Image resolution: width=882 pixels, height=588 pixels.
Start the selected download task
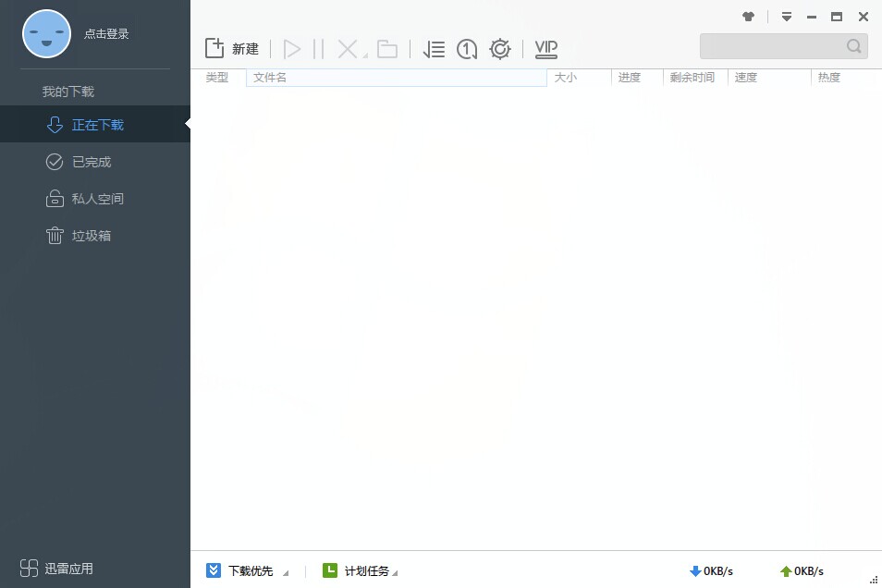292,48
